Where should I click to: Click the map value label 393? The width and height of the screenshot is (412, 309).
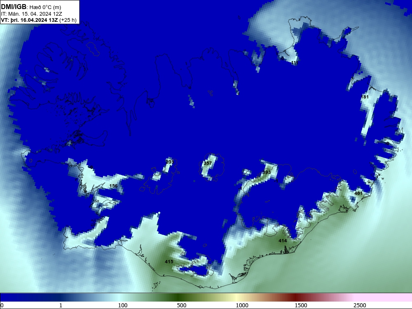click(x=267, y=172)
